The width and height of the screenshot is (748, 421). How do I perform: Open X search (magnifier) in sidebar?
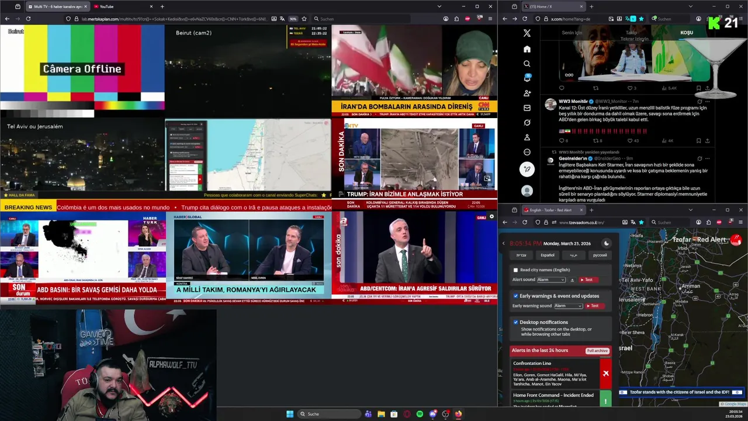[527, 64]
